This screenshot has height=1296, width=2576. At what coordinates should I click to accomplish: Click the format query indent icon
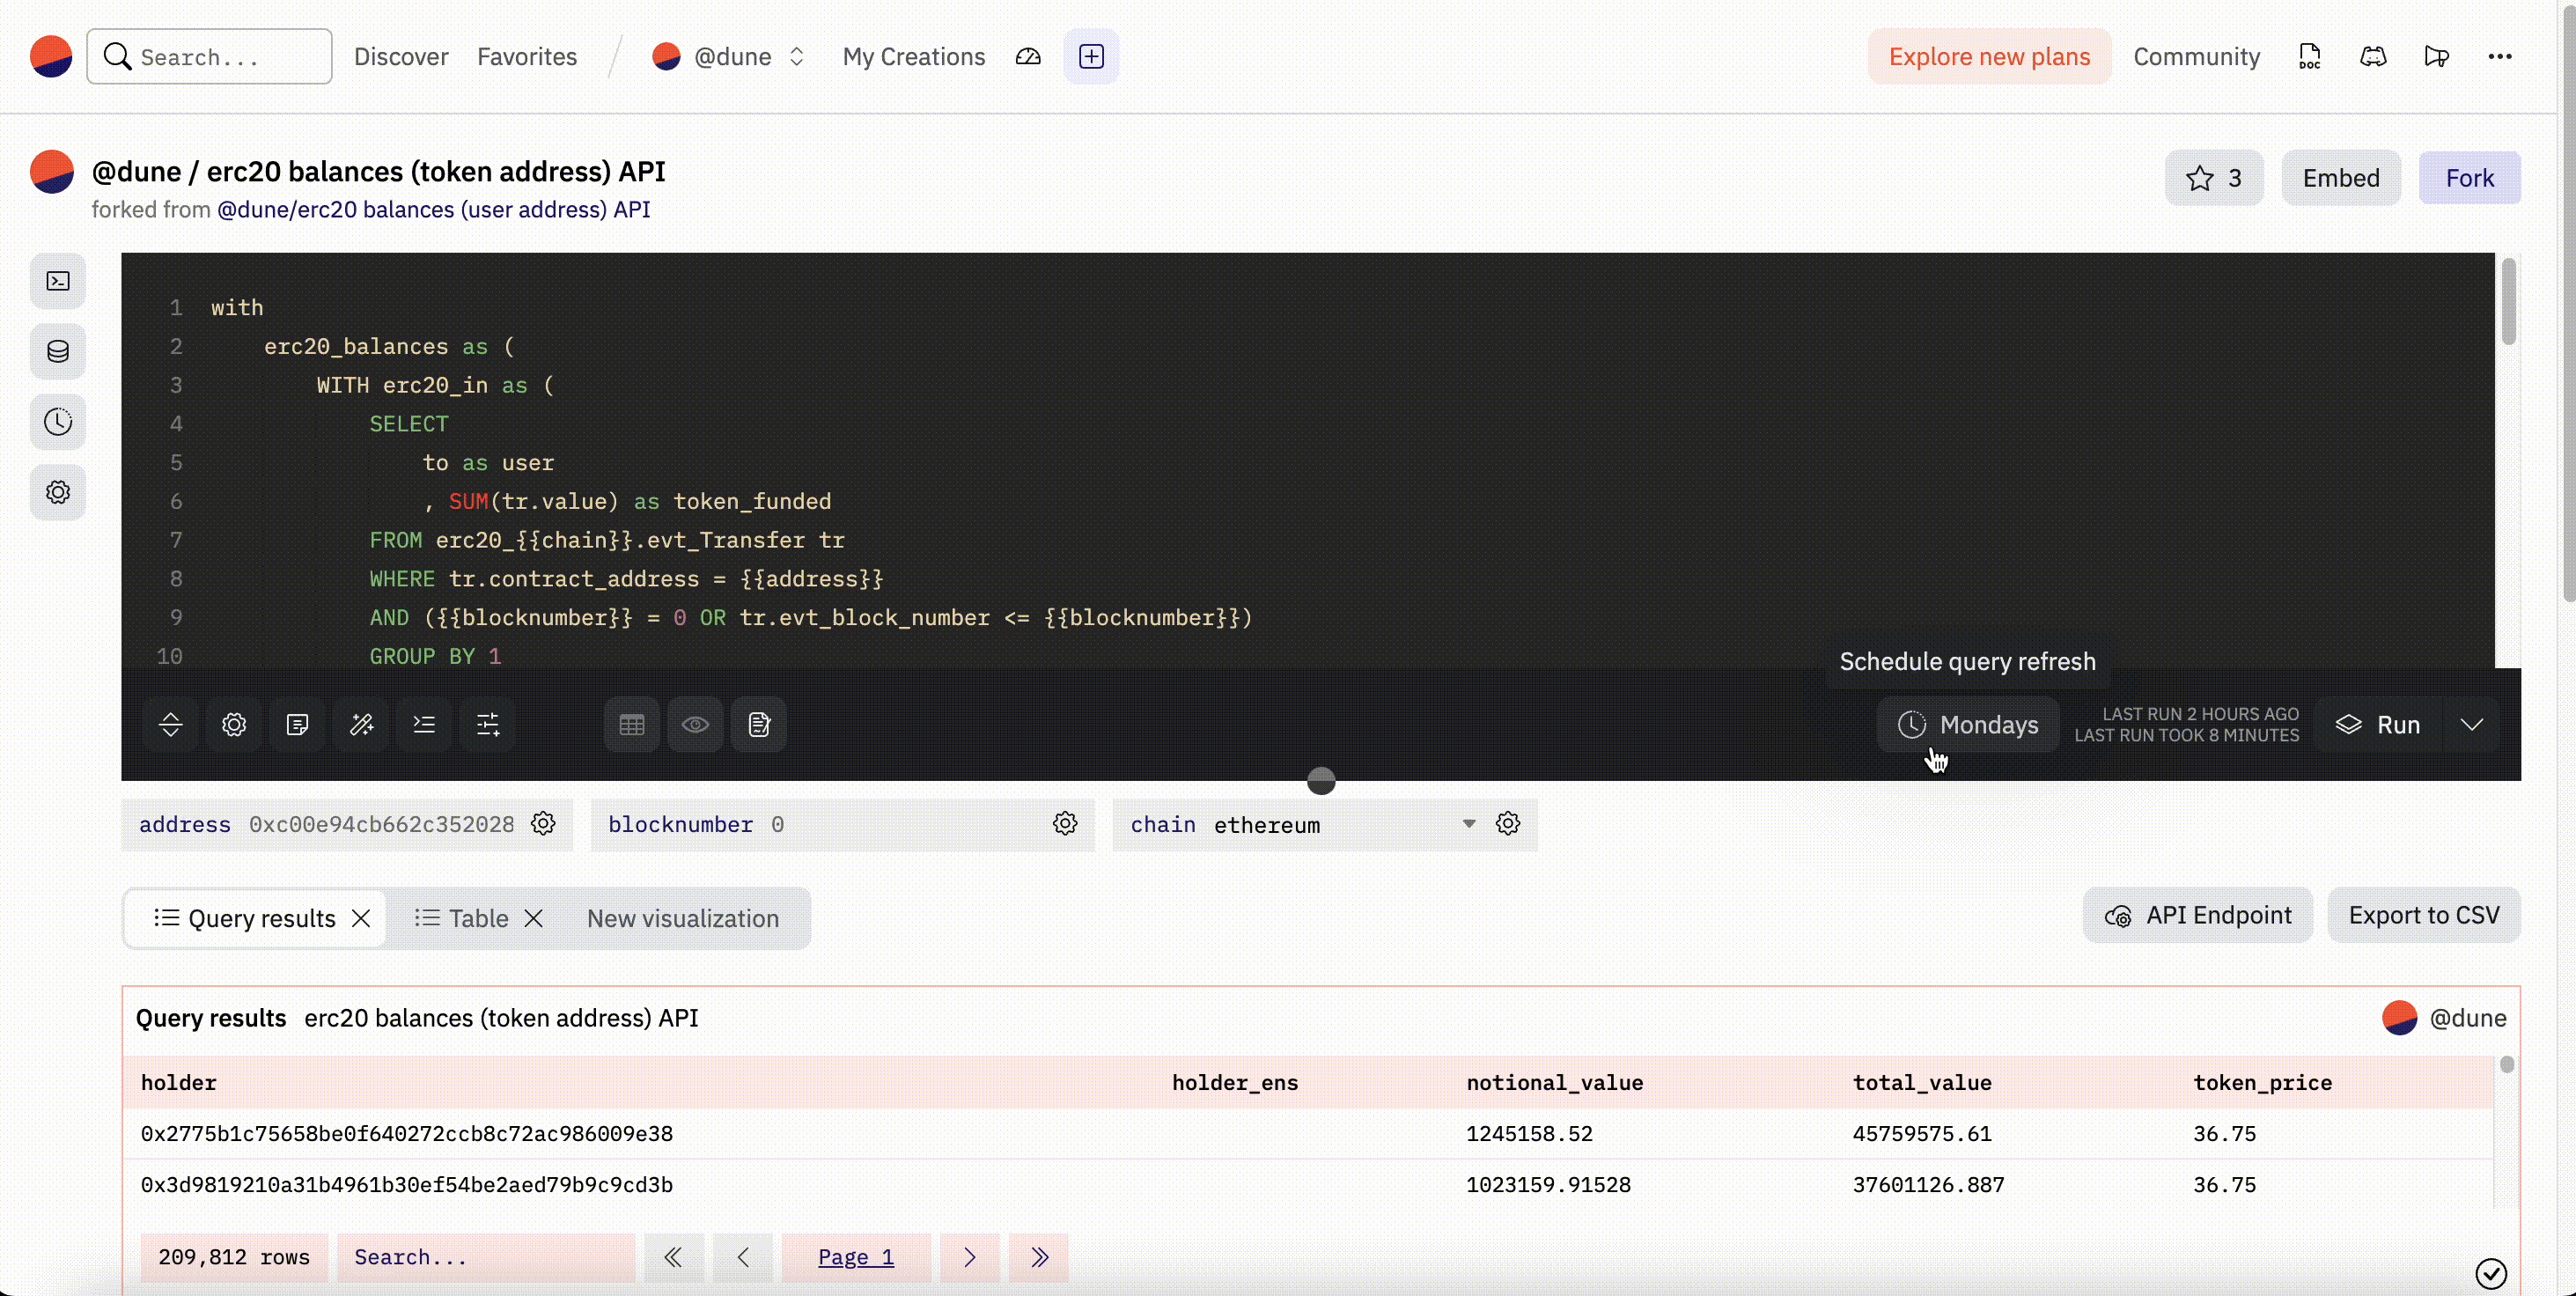pos(424,724)
